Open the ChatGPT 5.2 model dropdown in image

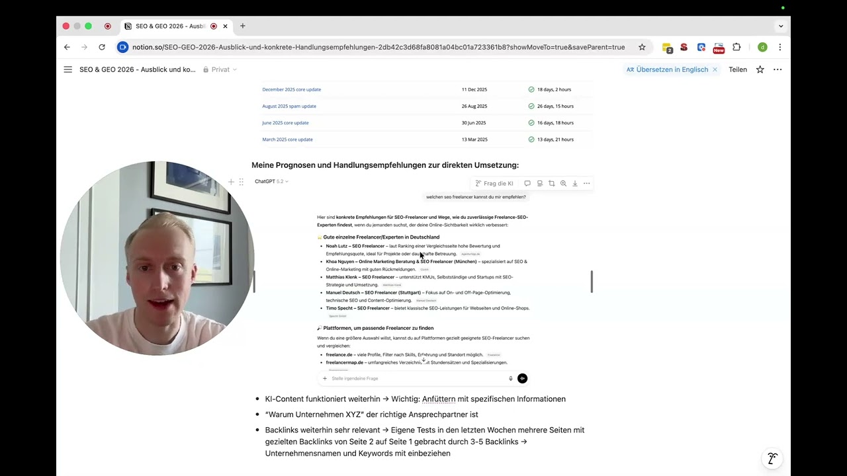(x=272, y=181)
